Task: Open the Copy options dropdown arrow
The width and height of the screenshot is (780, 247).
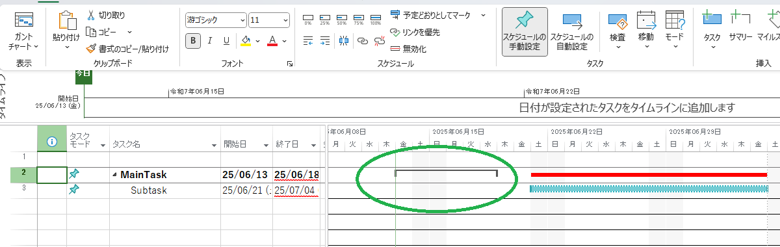Action: [129, 32]
